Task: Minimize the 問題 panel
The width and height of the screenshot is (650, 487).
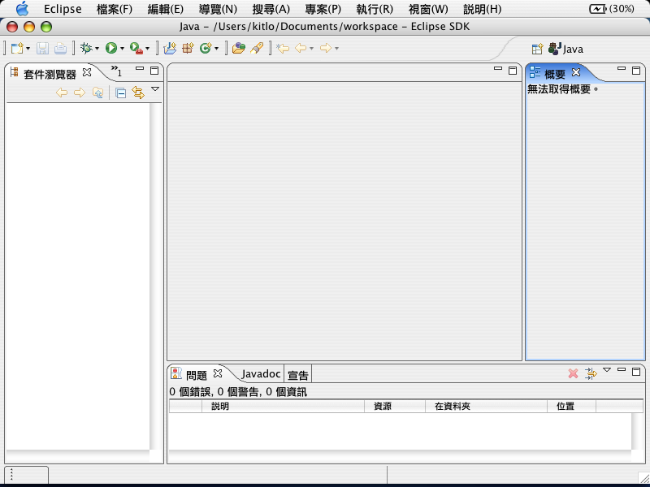Action: pyautogui.click(x=622, y=369)
